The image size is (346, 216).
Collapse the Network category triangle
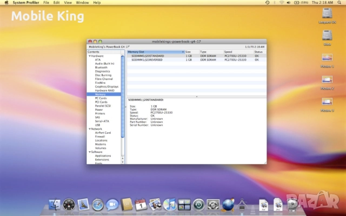(89, 129)
